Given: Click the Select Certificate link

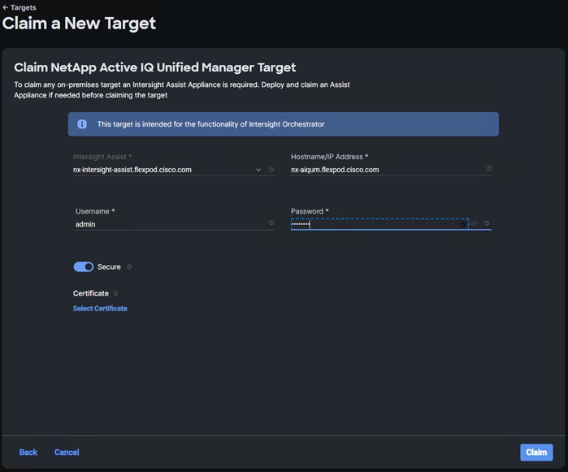Looking at the screenshot, I should tap(100, 309).
